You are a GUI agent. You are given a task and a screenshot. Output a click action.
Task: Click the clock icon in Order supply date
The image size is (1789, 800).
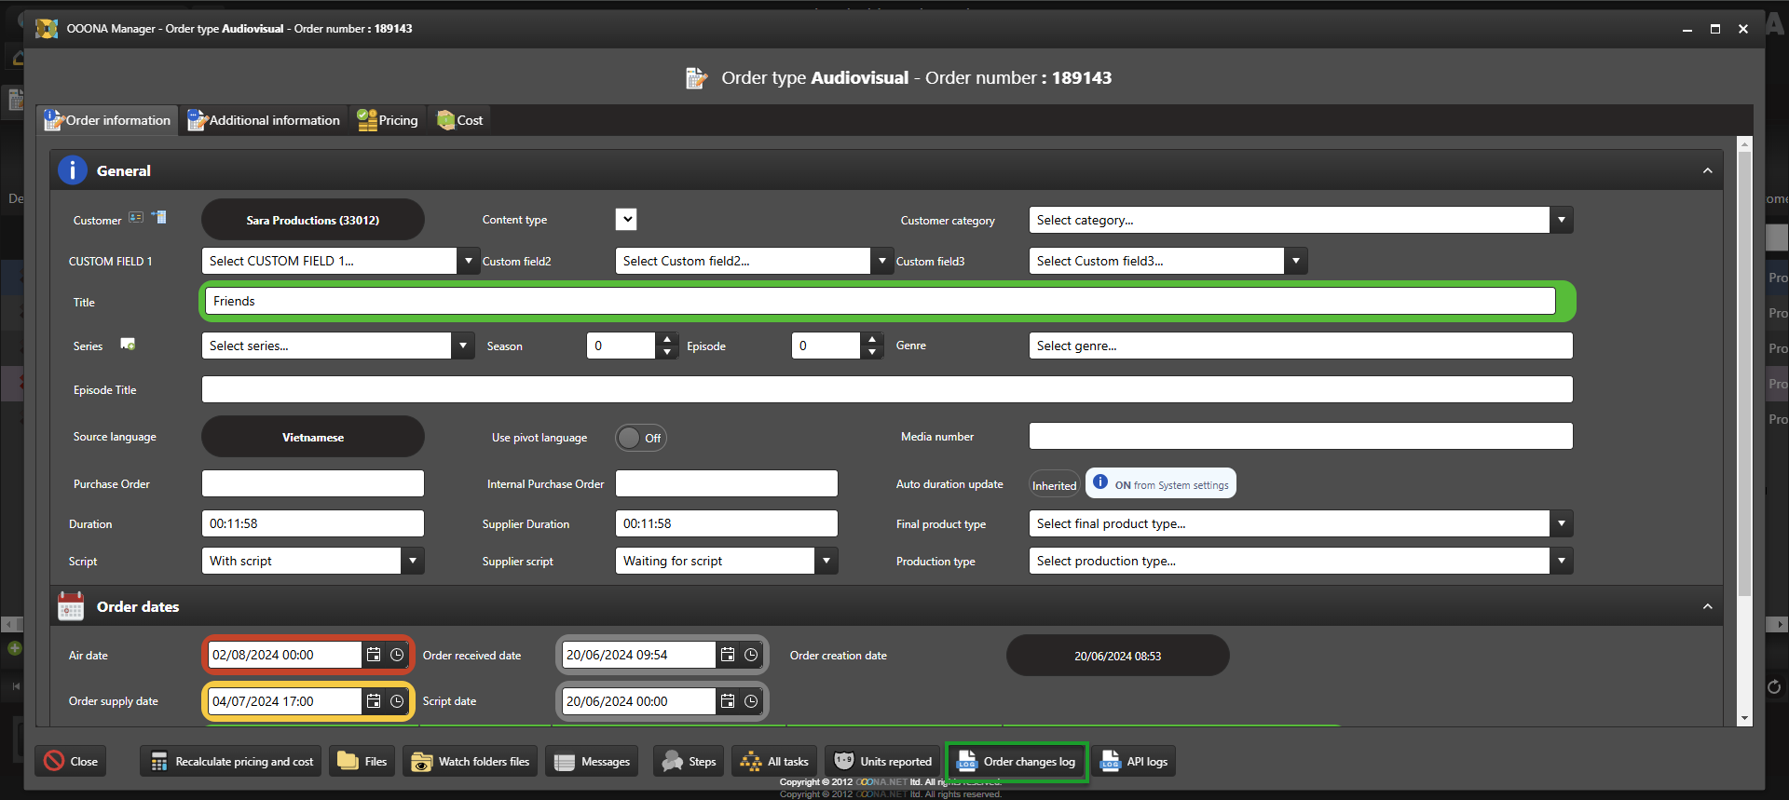[x=397, y=701]
